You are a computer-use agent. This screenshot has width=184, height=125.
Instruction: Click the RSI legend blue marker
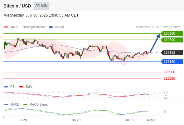pyautogui.click(x=6, y=87)
